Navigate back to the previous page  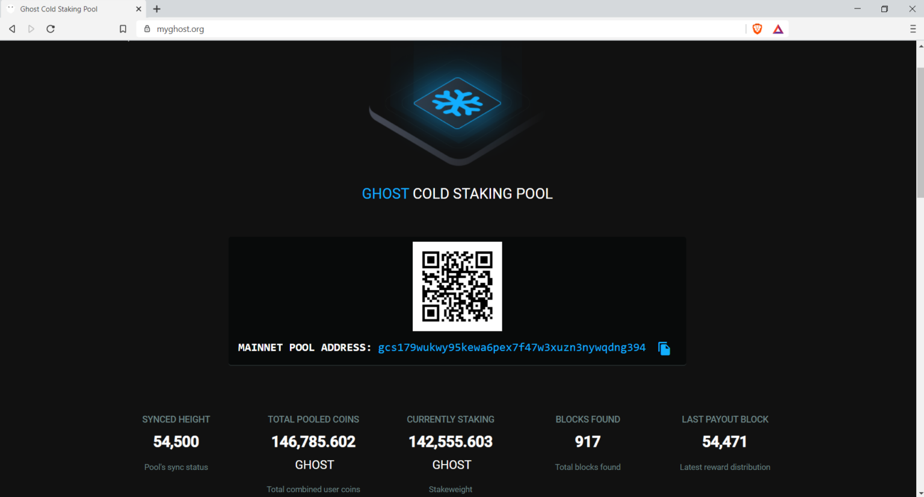point(12,28)
